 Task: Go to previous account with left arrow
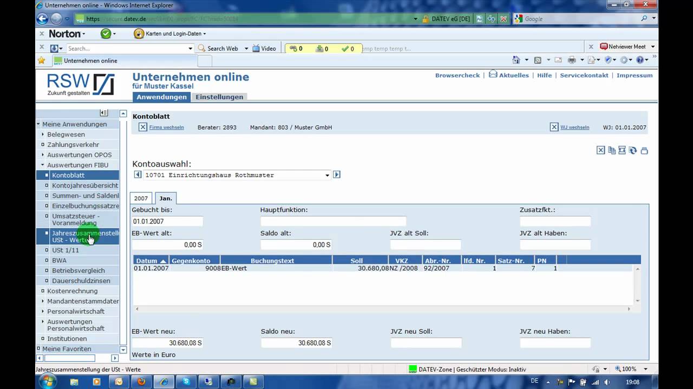pyautogui.click(x=138, y=175)
